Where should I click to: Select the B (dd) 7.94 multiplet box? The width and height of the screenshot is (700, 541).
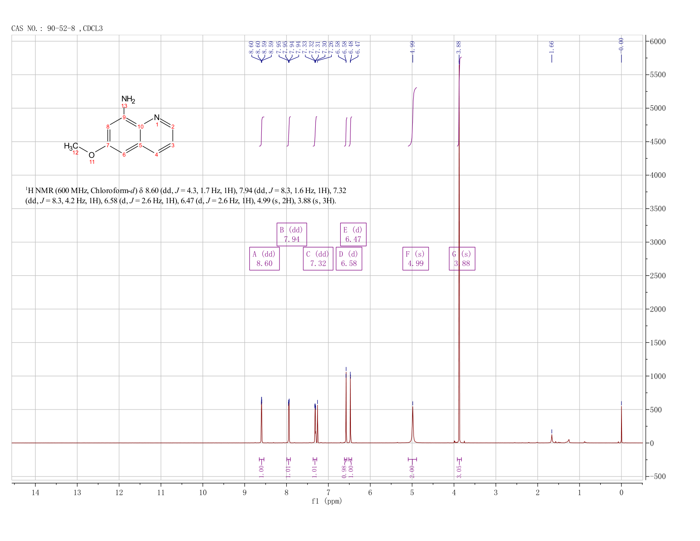[292, 234]
